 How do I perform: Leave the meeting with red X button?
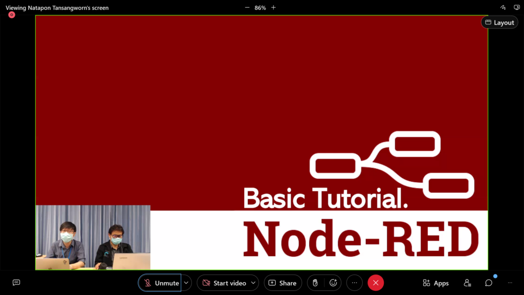coord(376,283)
